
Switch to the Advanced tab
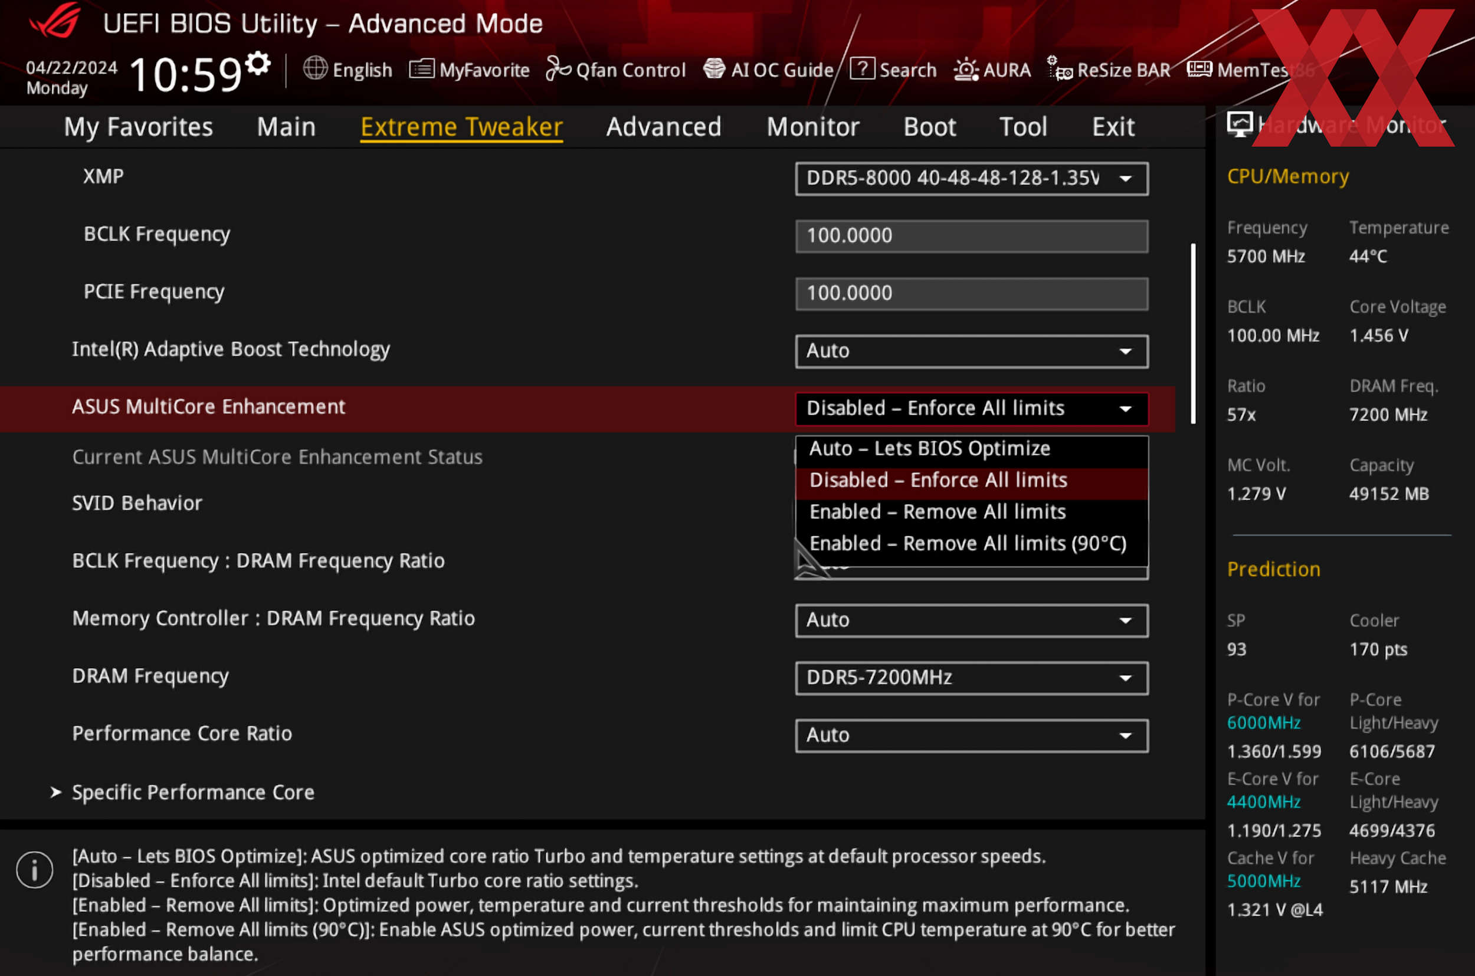tap(664, 127)
